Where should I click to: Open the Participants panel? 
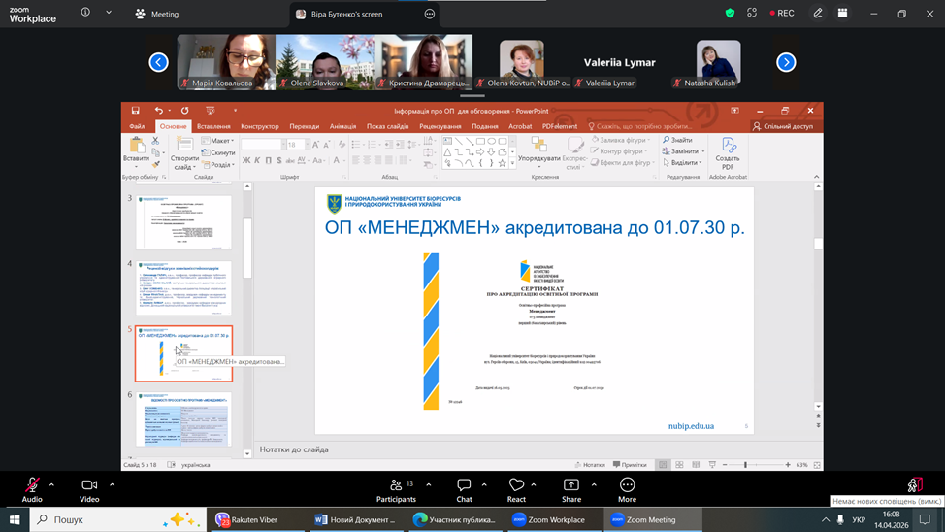point(395,485)
